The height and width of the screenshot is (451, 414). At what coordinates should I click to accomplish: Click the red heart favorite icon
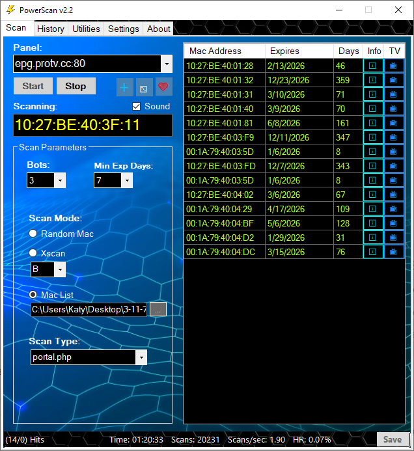[163, 87]
